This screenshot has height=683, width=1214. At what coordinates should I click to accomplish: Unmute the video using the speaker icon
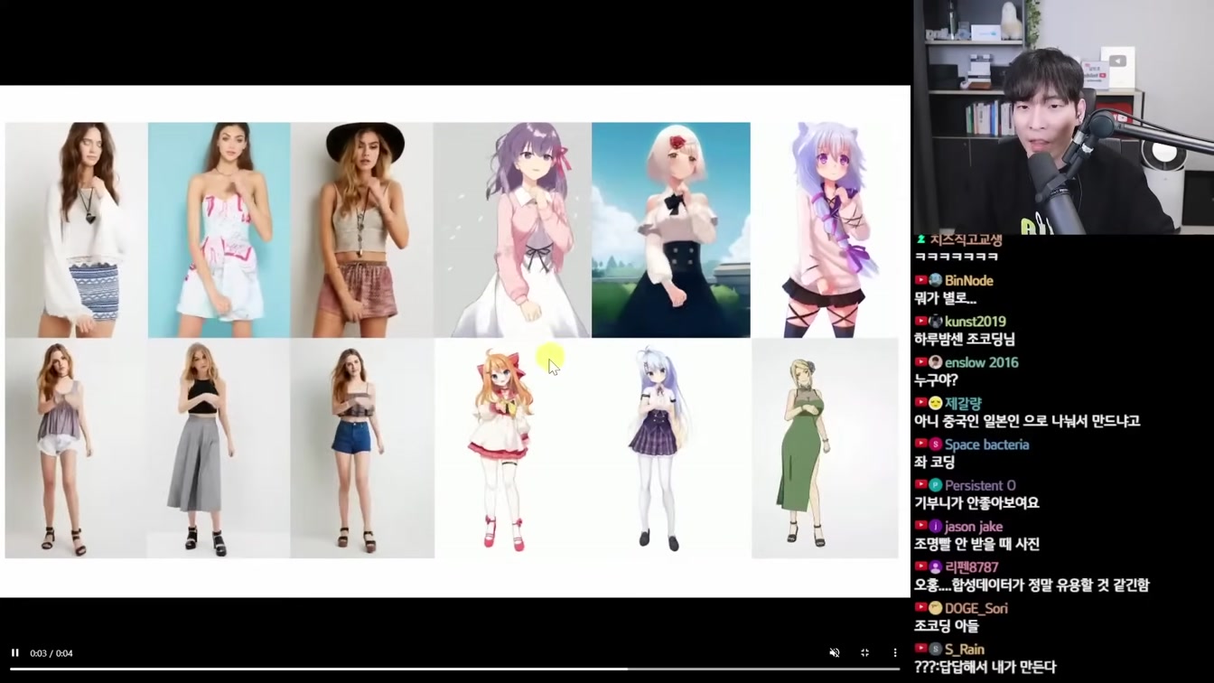tap(835, 652)
